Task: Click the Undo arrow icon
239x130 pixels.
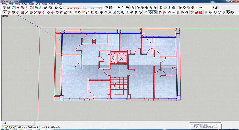Action: [x=36, y=7]
